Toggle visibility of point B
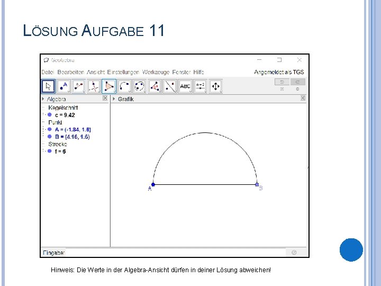 tap(50, 137)
